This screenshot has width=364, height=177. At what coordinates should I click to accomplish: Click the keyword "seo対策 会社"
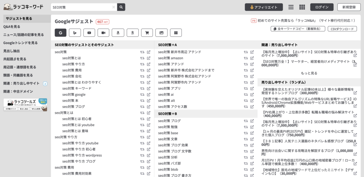72,76
